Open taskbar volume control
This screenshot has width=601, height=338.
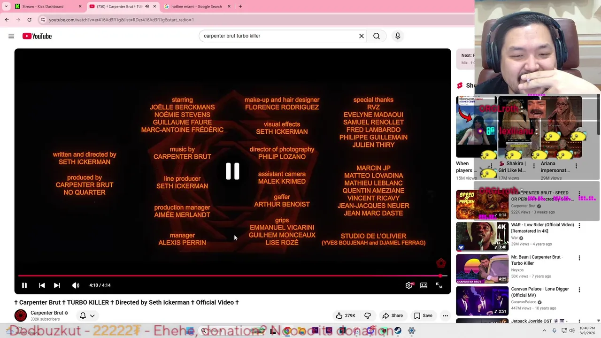pos(571,331)
